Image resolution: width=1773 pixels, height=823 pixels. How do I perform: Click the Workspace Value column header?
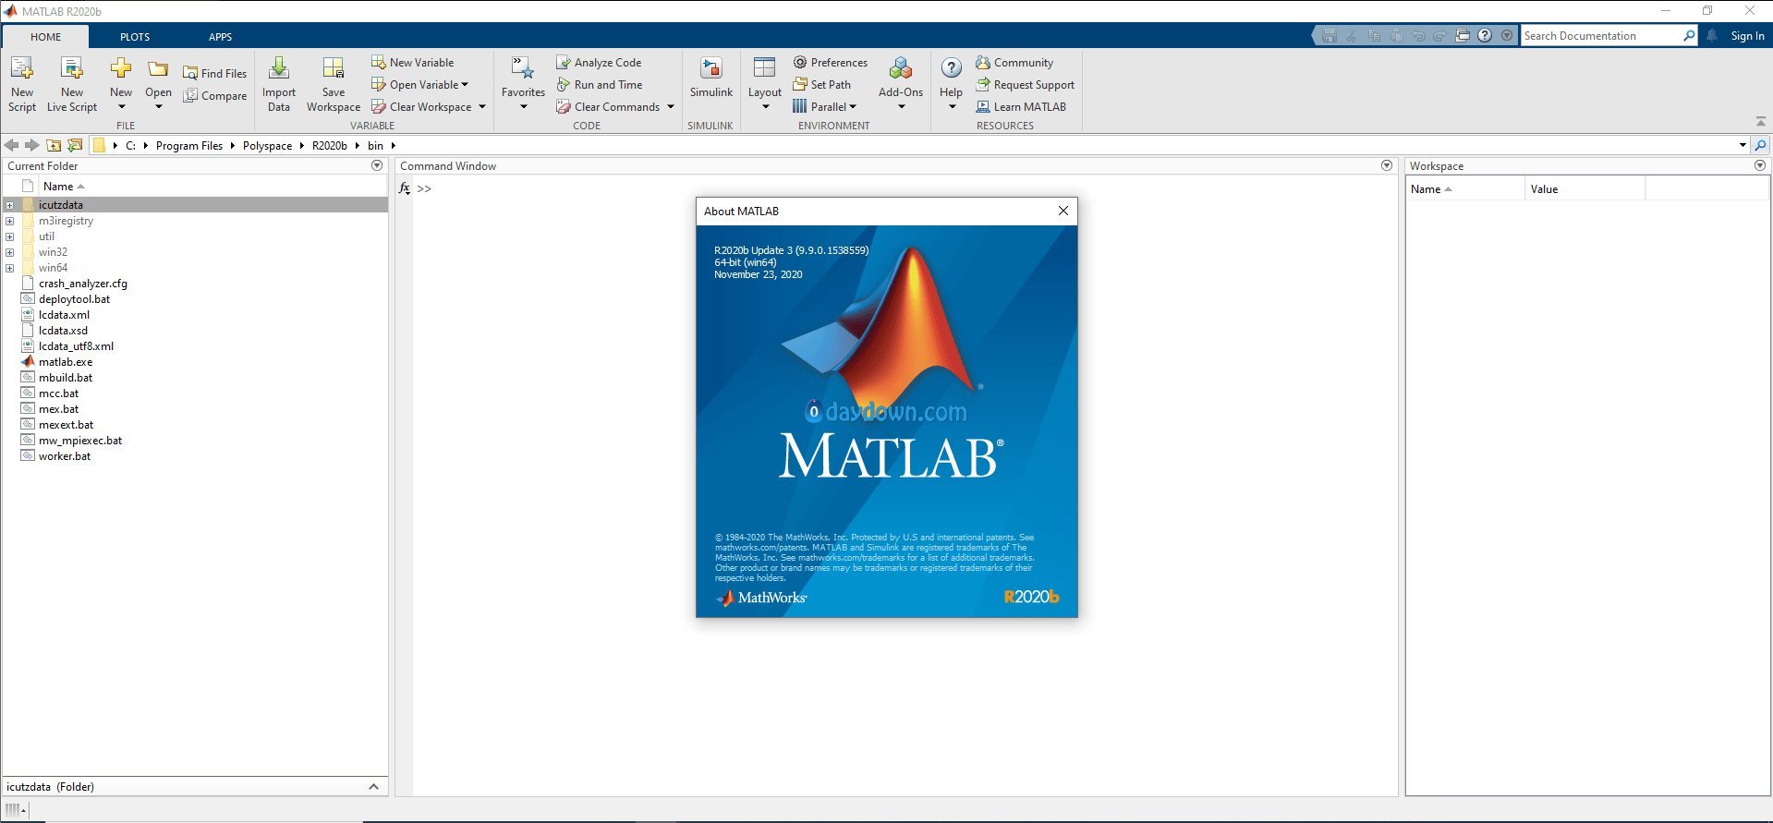click(1585, 188)
